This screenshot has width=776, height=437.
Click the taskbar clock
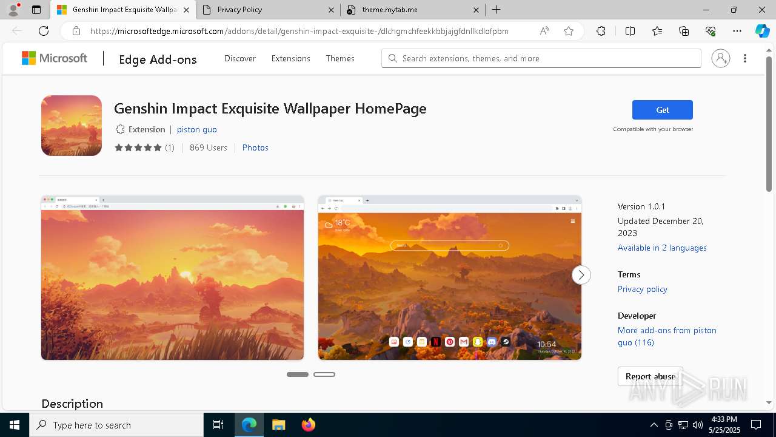coord(724,425)
